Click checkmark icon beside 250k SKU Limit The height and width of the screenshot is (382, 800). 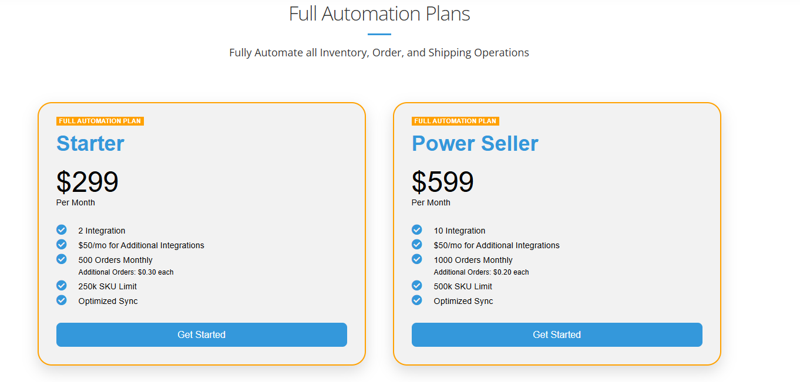tap(62, 285)
